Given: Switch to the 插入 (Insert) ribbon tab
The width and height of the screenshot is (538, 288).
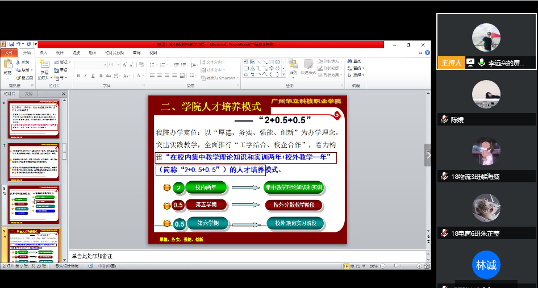Looking at the screenshot, I should point(43,52).
